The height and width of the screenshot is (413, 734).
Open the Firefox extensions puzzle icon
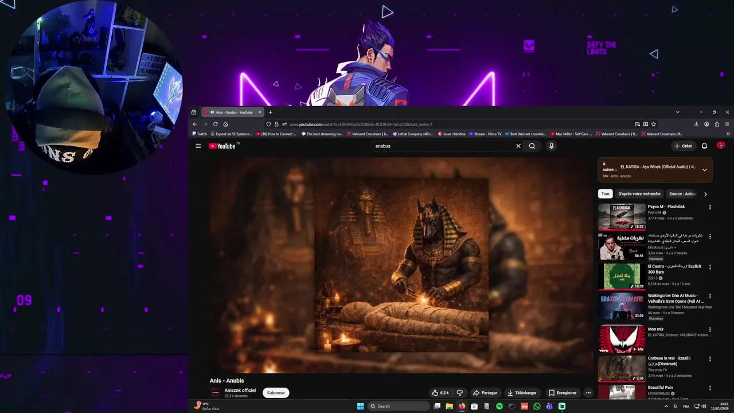click(x=717, y=124)
